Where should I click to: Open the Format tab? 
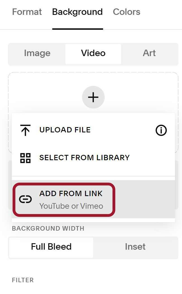(x=27, y=12)
